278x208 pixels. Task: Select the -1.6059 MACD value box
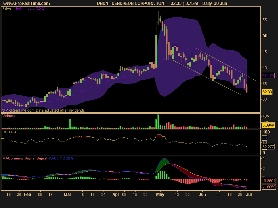click(x=269, y=187)
